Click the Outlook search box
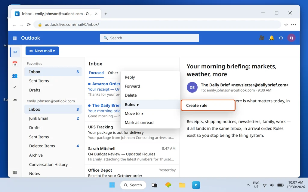This screenshot has width=308, height=192. pos(149,38)
